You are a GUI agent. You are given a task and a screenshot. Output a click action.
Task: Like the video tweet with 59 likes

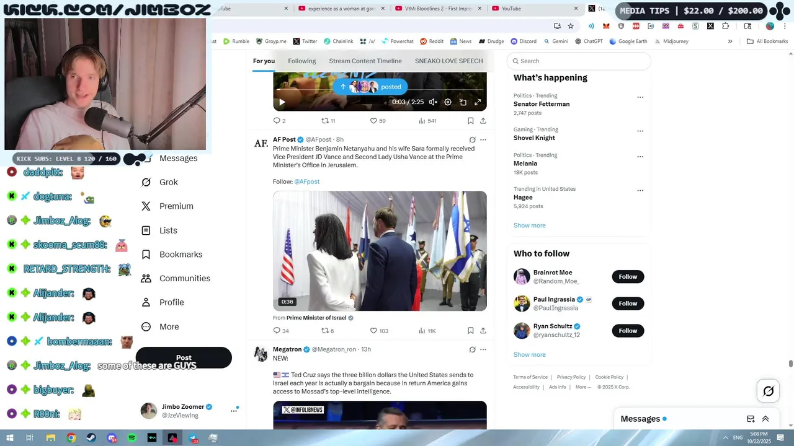pyautogui.click(x=373, y=121)
